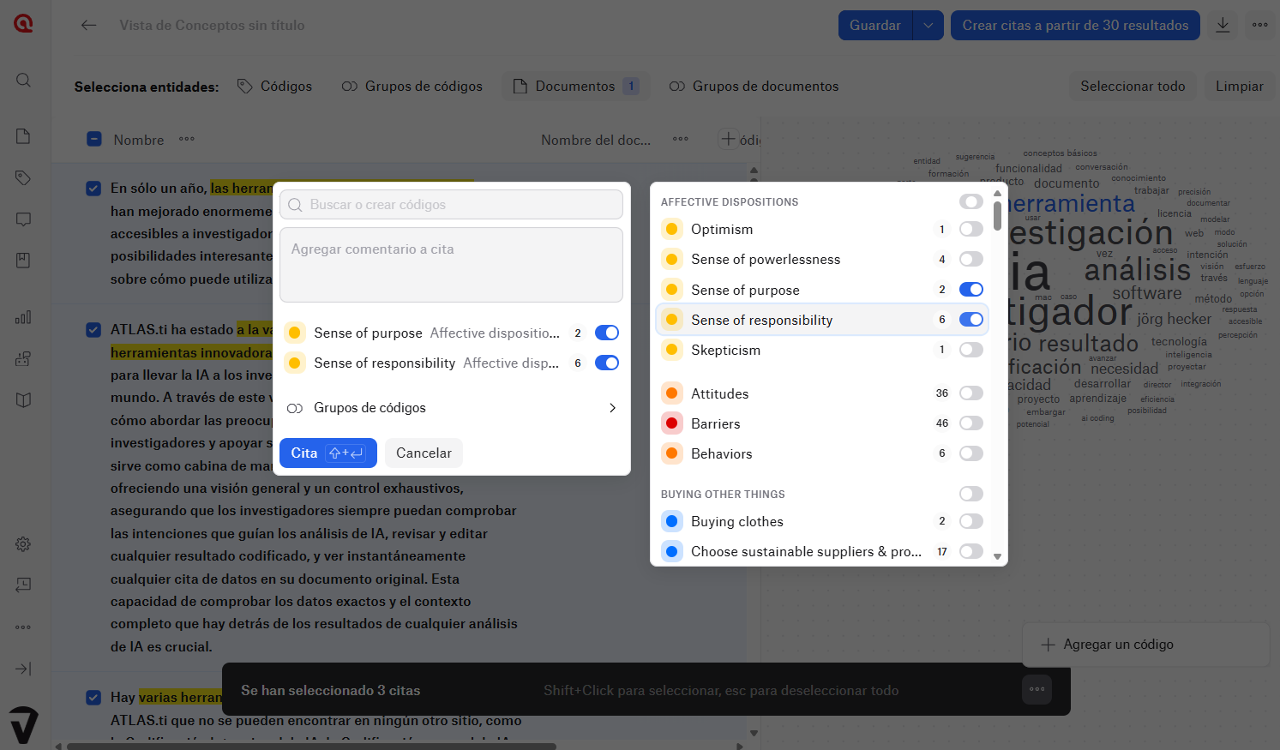1280x750 pixels.
Task: Disable Sense of responsibility toggle in code list
Action: tap(971, 320)
